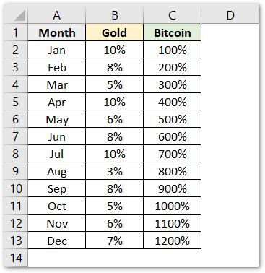Select column A header
This screenshot has height=273, width=265.
click(57, 15)
